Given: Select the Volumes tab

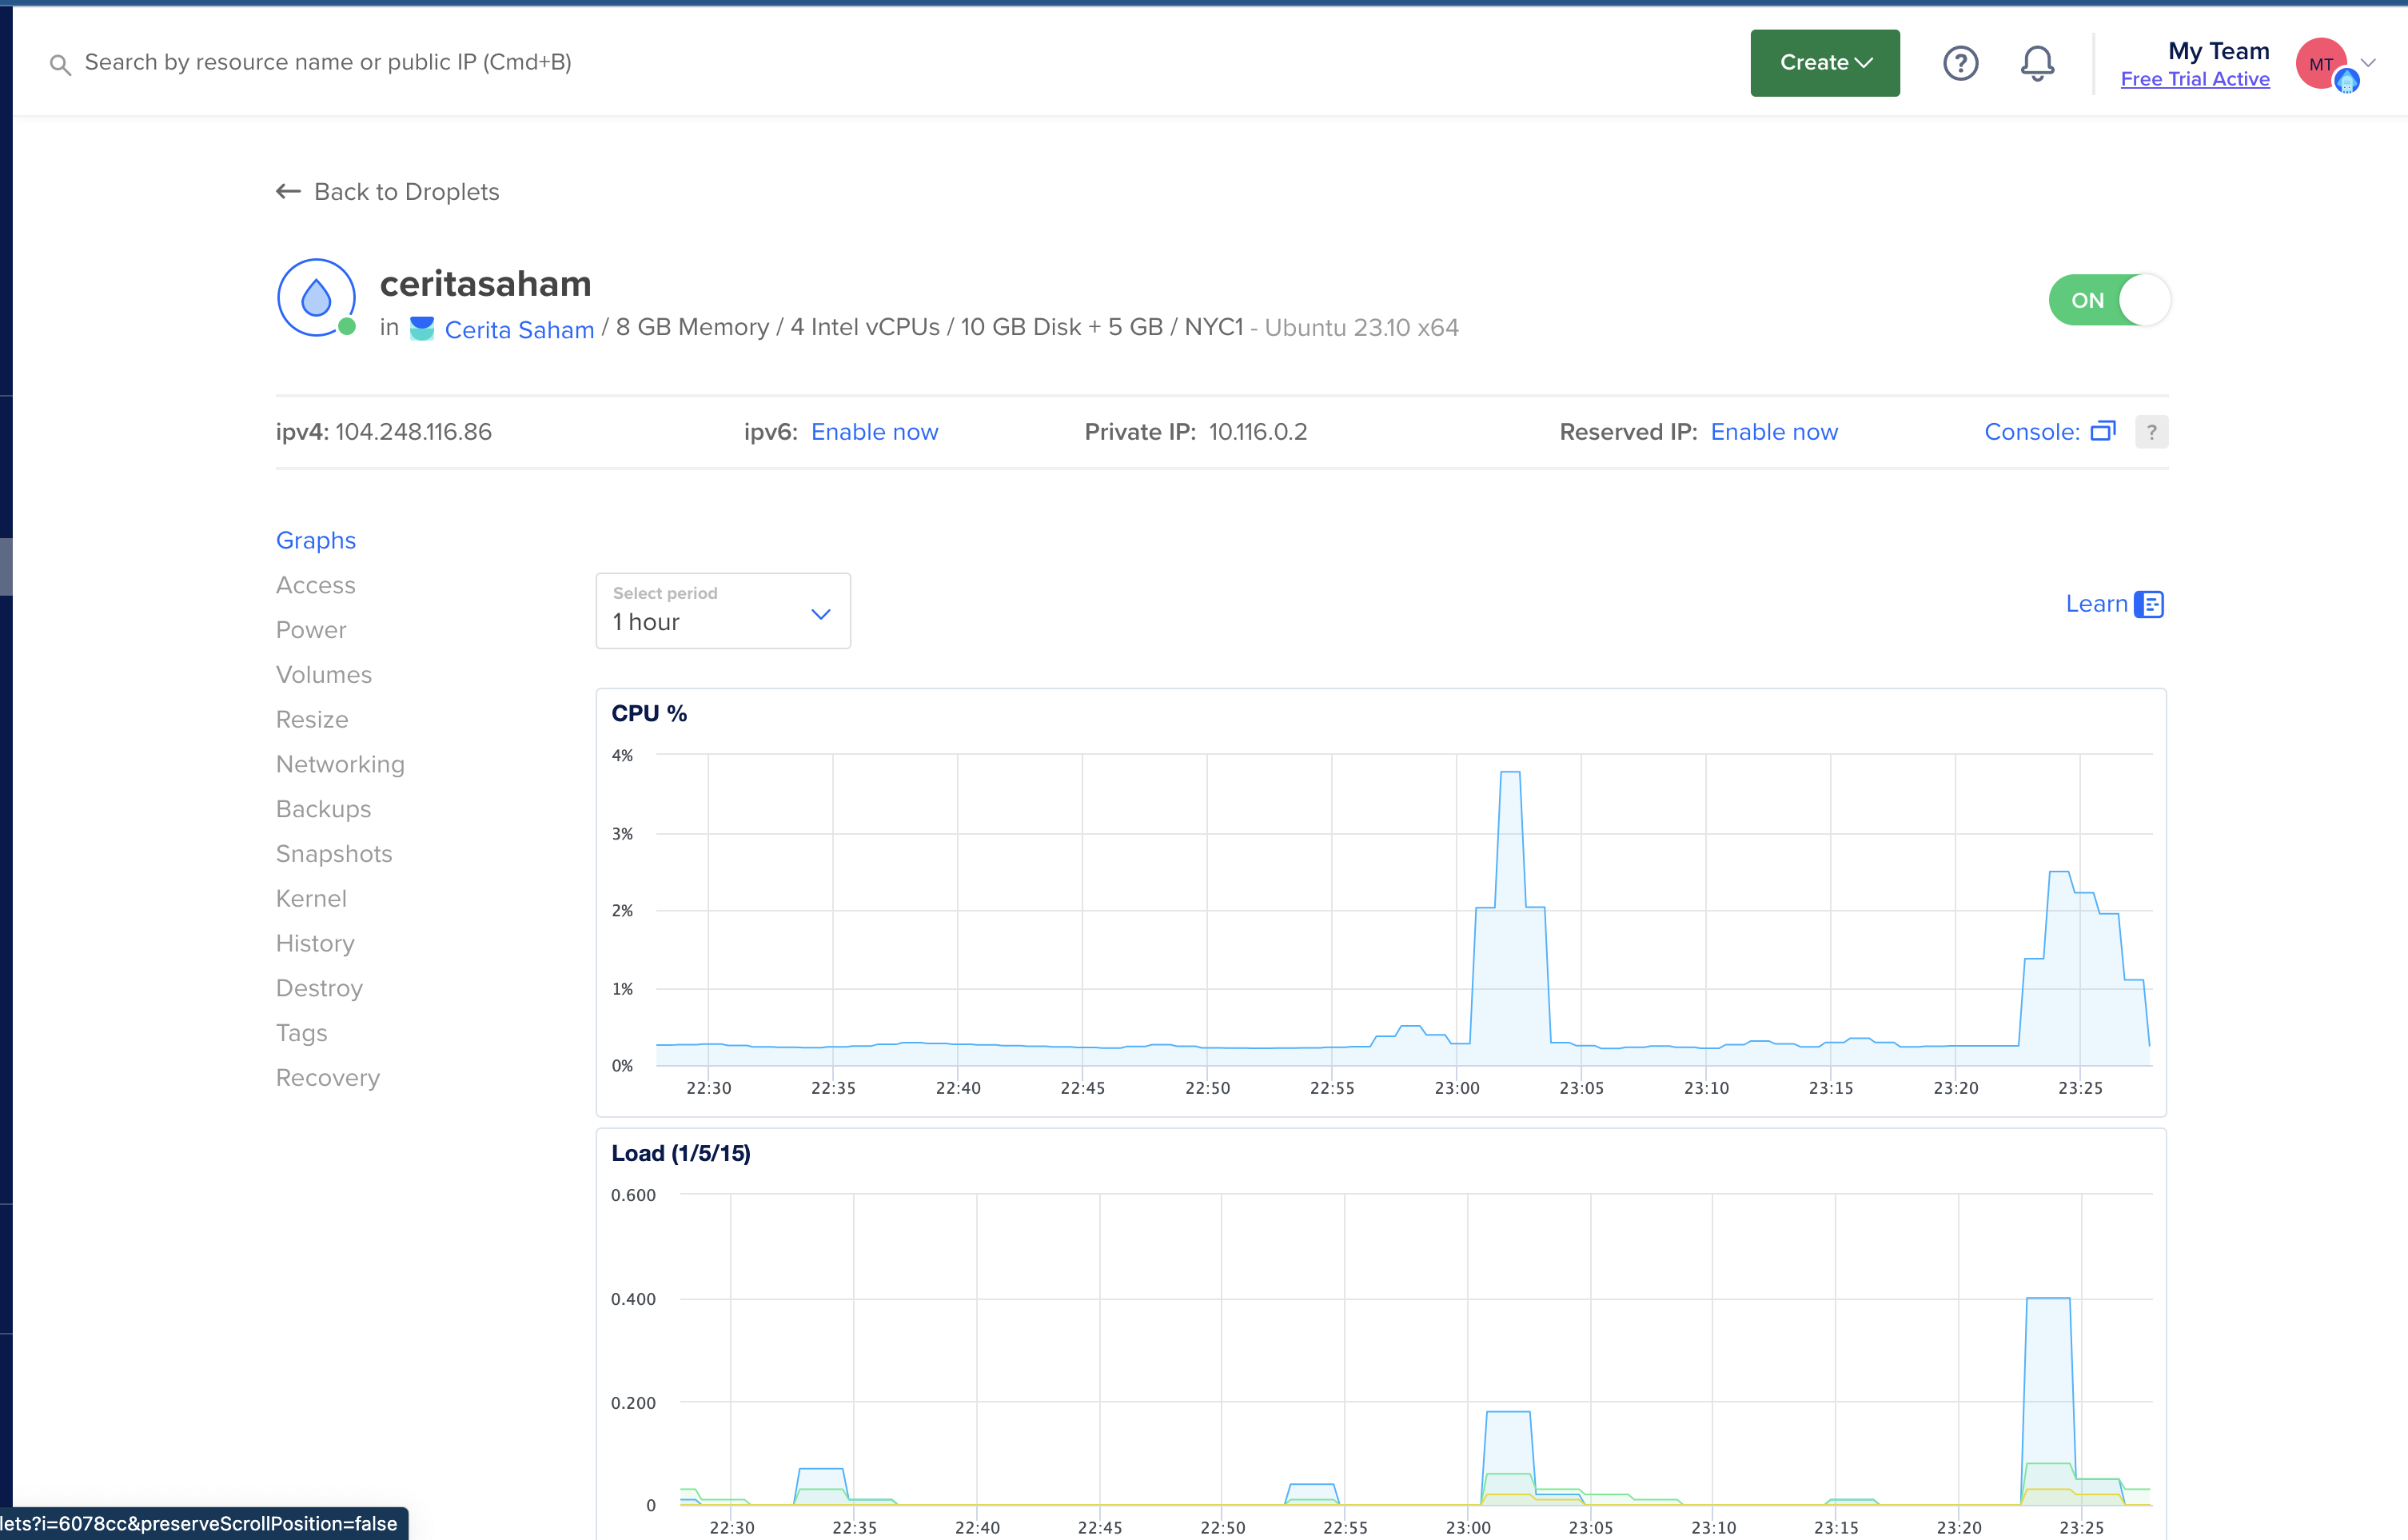Looking at the screenshot, I should [x=324, y=675].
